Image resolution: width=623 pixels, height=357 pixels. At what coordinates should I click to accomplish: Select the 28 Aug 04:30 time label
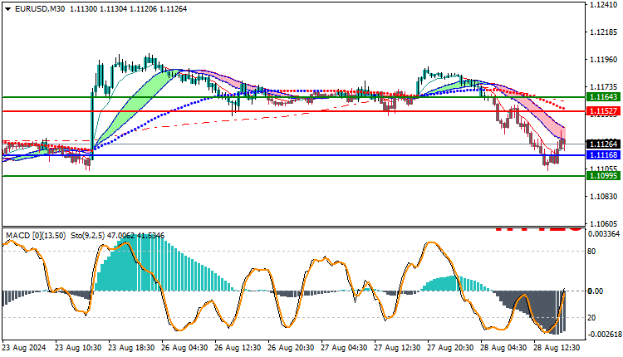click(503, 348)
